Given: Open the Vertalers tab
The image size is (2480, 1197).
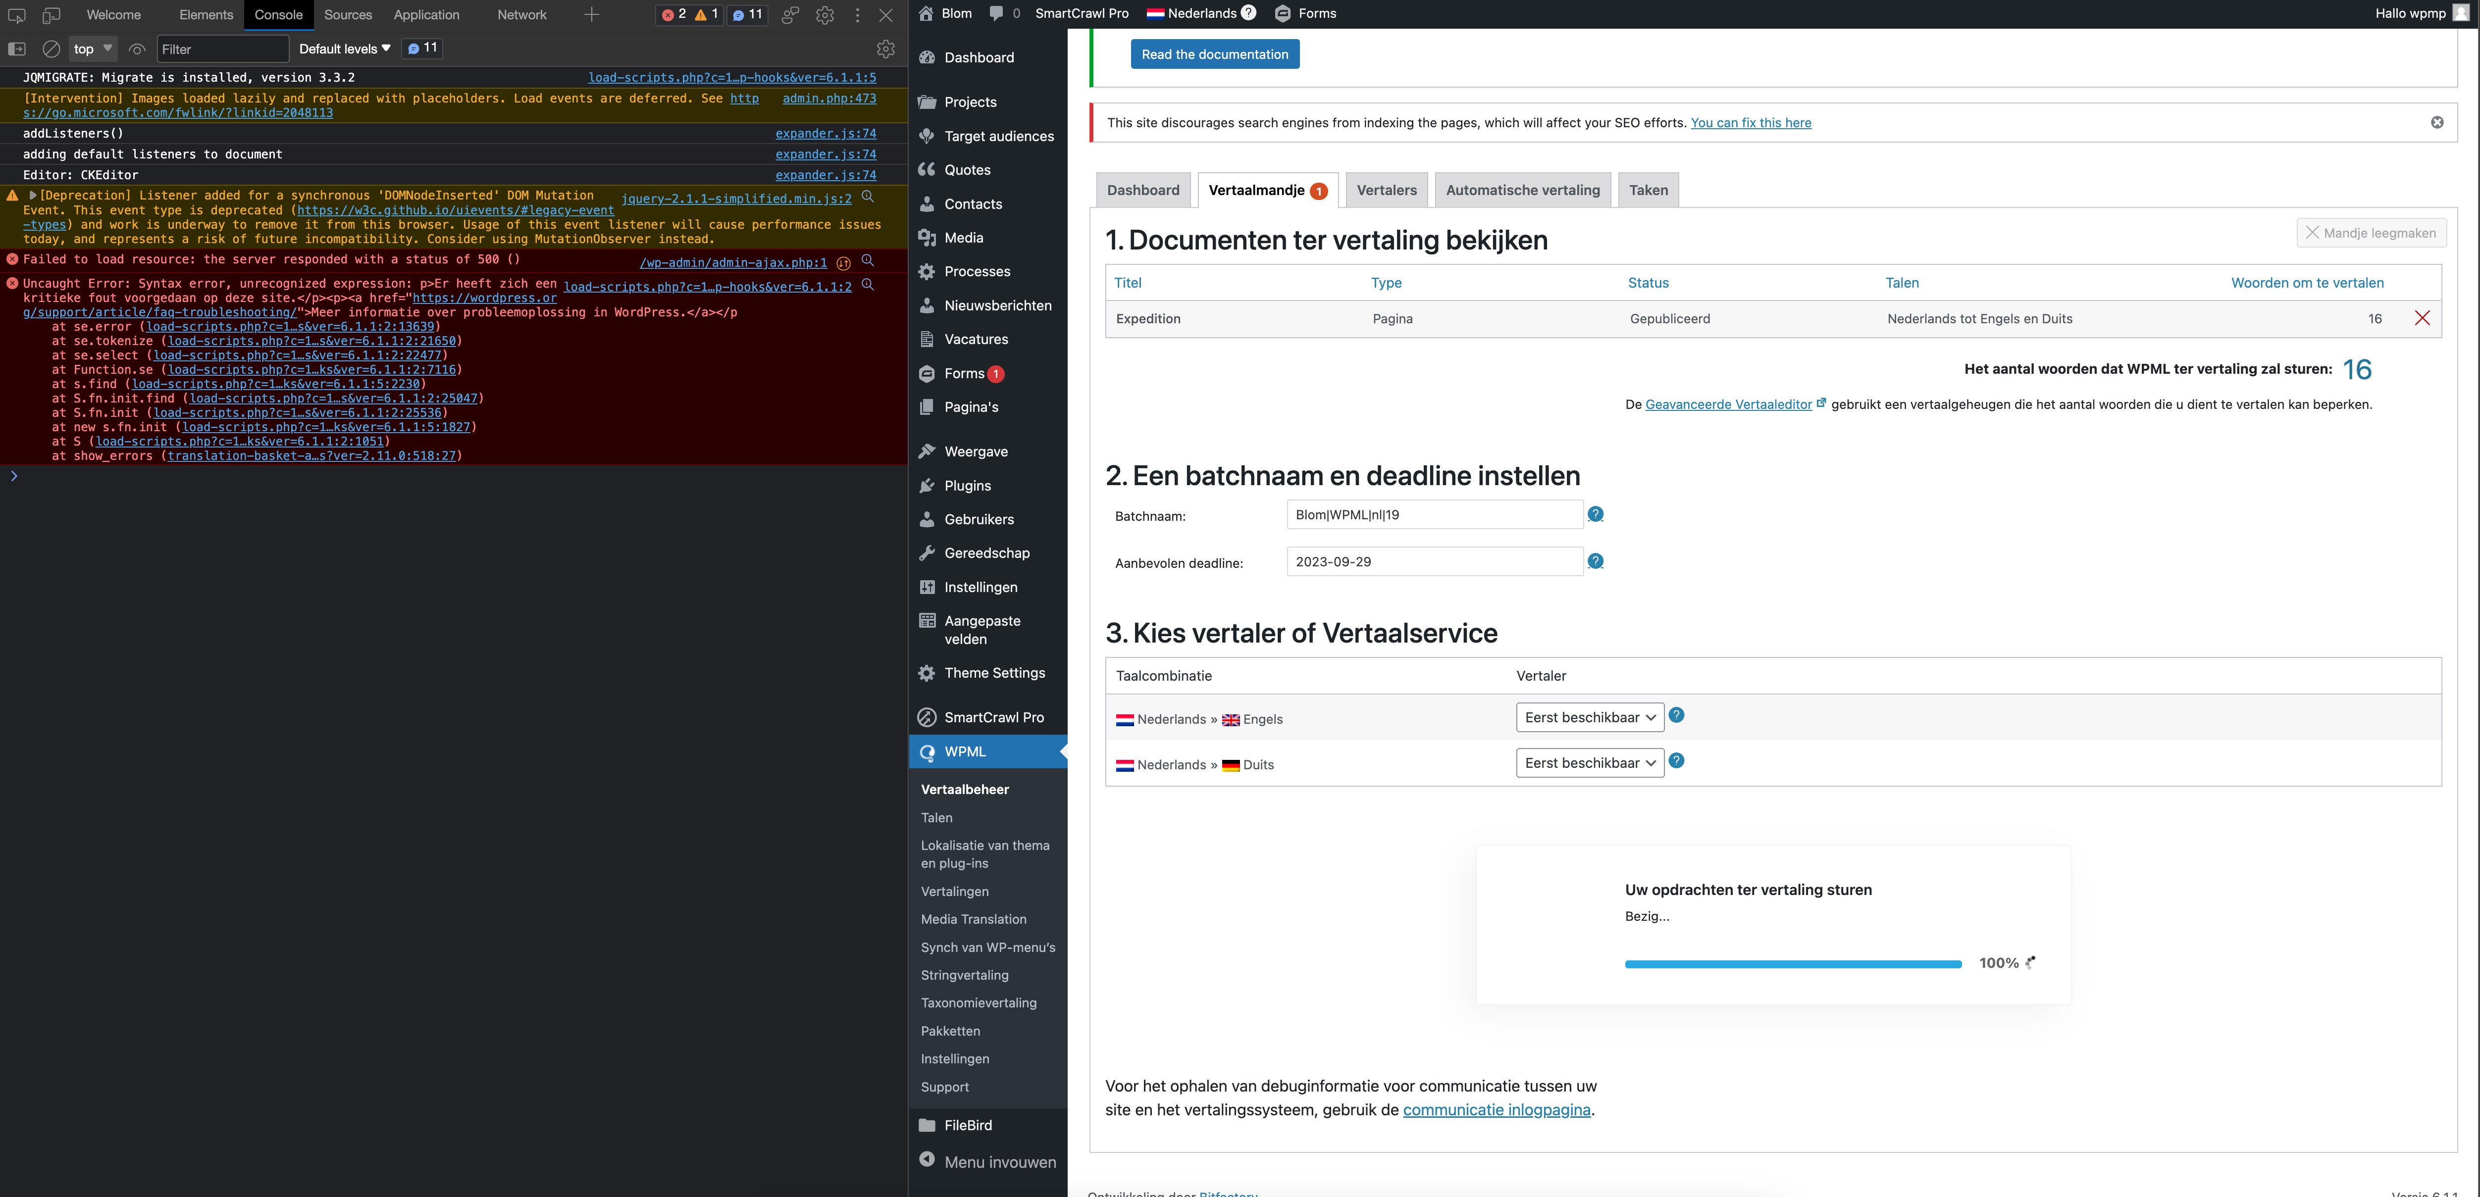Looking at the screenshot, I should [x=1387, y=191].
